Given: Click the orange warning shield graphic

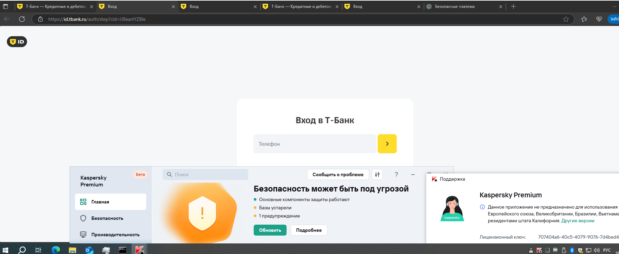Looking at the screenshot, I should [x=202, y=213].
